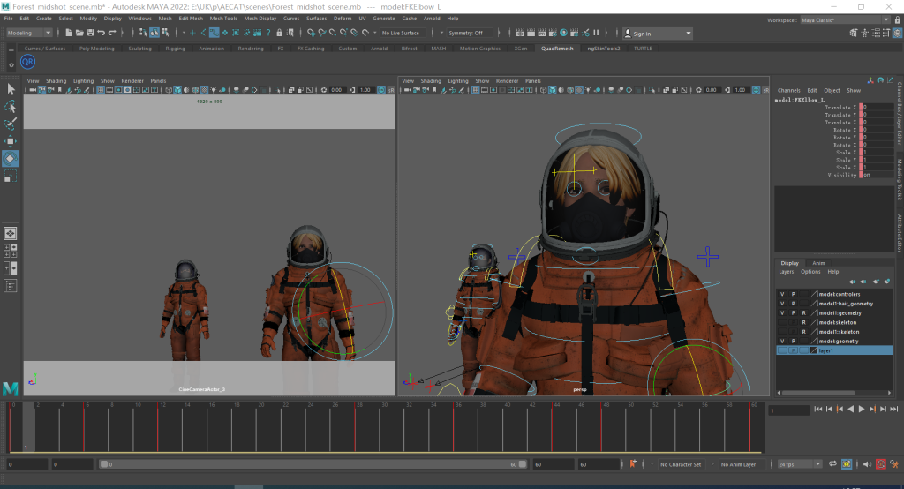The width and height of the screenshot is (904, 489).
Task: Switch to the ngSkinTools2 shelf tab
Action: [604, 49]
